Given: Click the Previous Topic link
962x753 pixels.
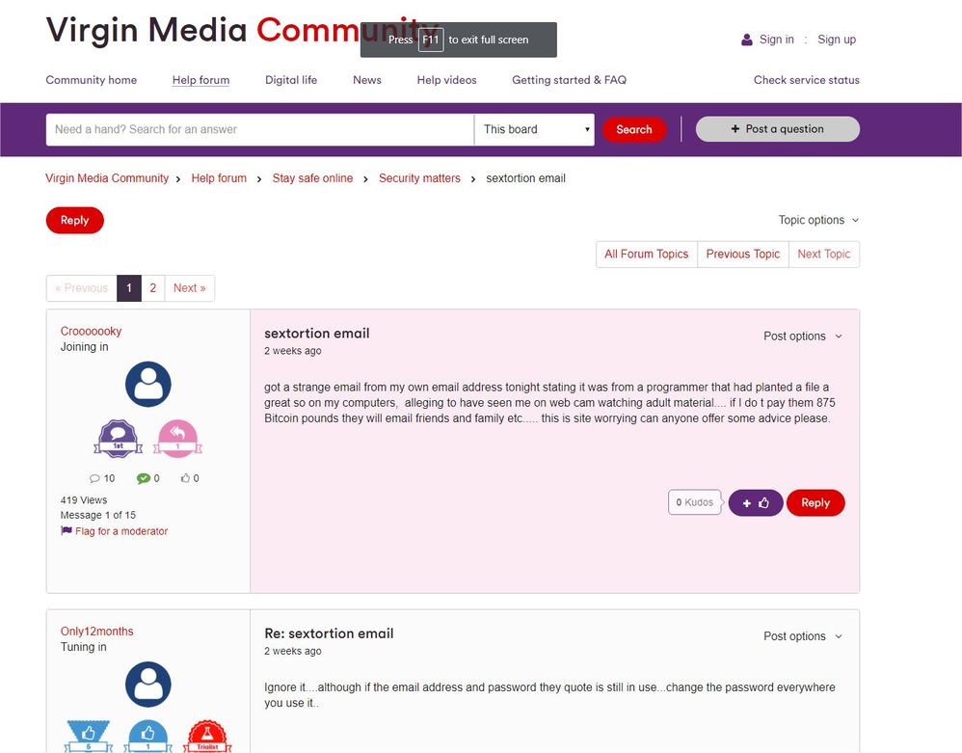Looking at the screenshot, I should 742,255.
